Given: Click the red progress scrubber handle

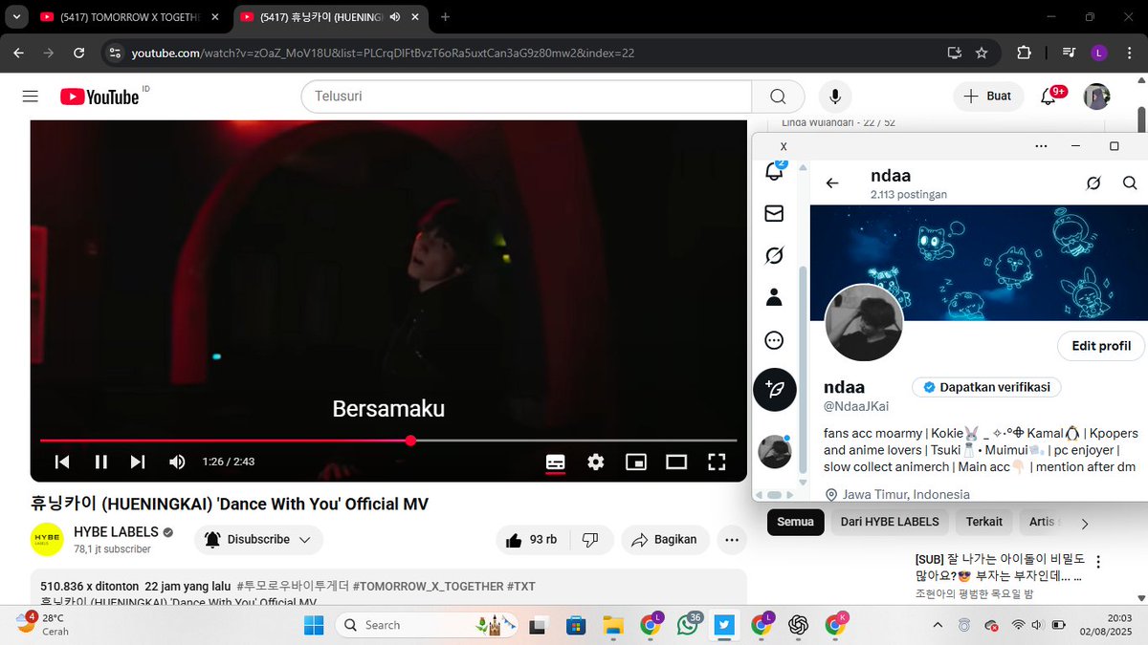Looking at the screenshot, I should [x=410, y=441].
